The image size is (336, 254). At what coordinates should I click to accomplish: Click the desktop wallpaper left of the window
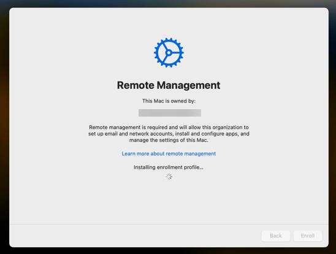[4, 129]
